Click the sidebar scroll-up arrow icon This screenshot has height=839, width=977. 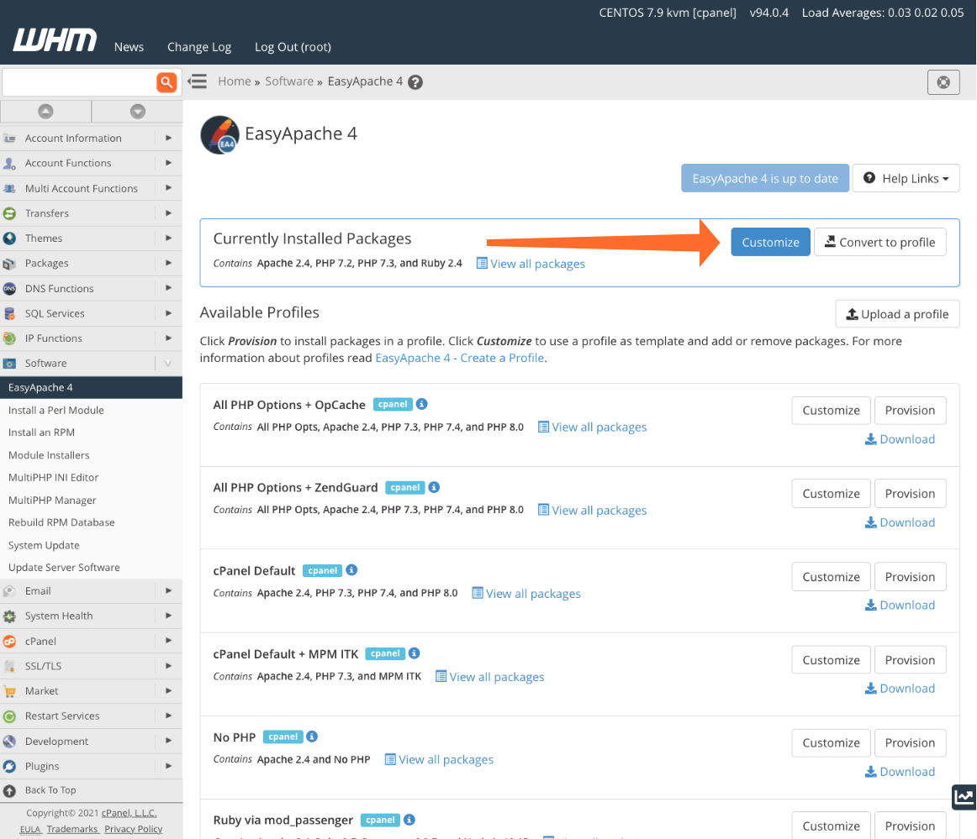tap(45, 111)
